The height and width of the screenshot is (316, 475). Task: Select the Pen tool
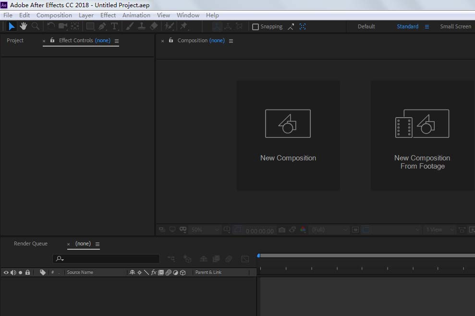102,26
